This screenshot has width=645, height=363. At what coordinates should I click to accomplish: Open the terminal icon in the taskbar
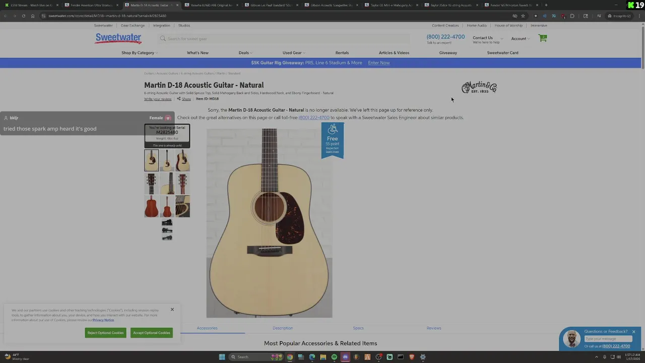pos(401,357)
